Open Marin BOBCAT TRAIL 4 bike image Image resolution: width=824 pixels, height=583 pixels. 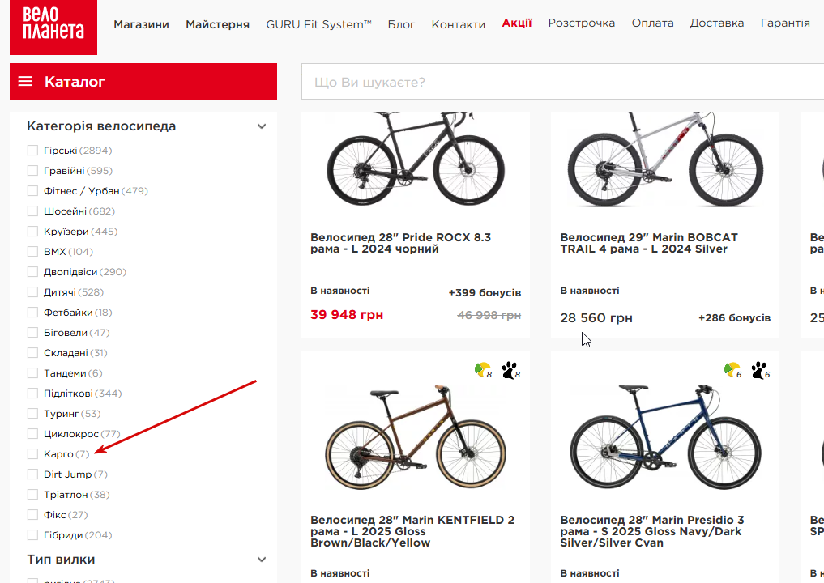pyautogui.click(x=665, y=162)
